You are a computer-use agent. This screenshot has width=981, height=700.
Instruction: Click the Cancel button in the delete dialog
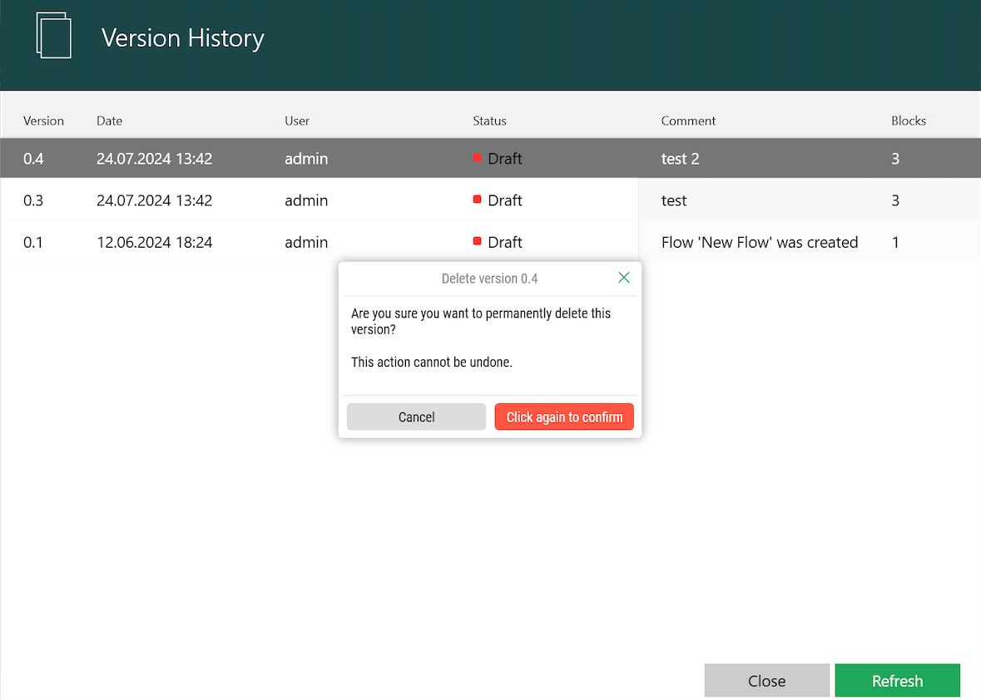[416, 417]
